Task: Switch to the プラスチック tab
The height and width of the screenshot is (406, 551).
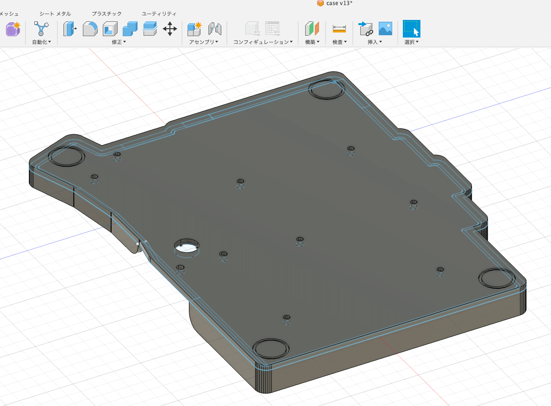Action: click(x=106, y=14)
